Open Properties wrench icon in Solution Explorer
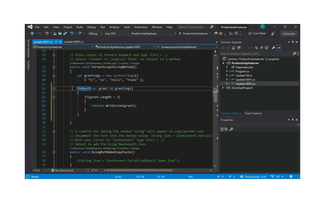 point(273,48)
